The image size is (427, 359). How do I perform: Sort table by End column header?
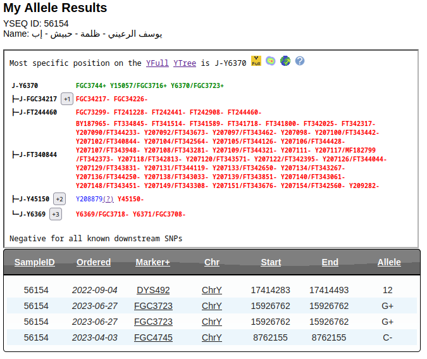[x=330, y=262]
